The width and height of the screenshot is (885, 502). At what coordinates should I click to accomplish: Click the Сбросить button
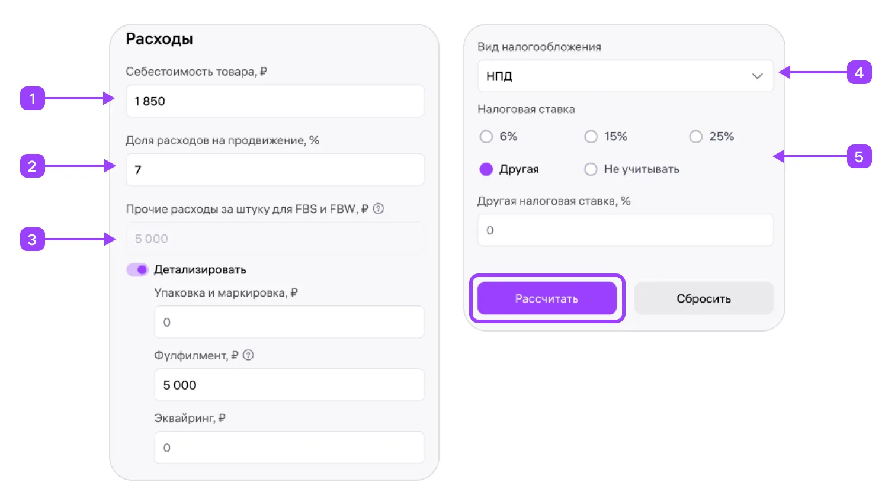coord(704,298)
